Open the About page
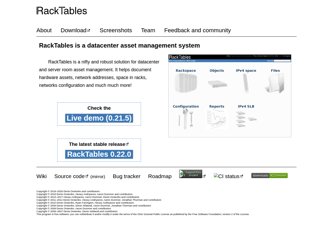333x234 pixels. click(x=44, y=30)
